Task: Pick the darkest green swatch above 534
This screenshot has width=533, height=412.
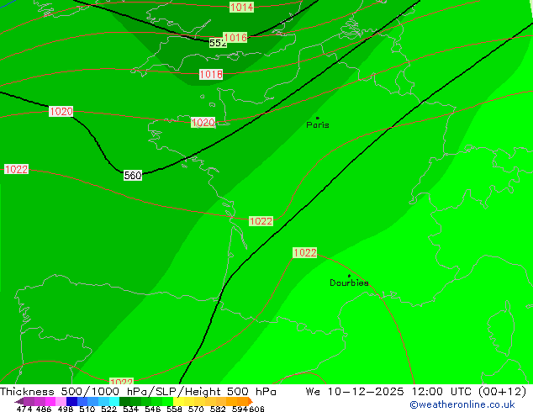Action: [x=124, y=401]
